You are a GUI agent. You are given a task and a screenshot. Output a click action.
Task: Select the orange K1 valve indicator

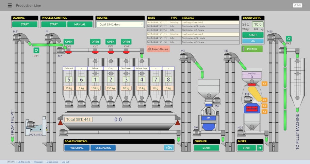[264, 84]
